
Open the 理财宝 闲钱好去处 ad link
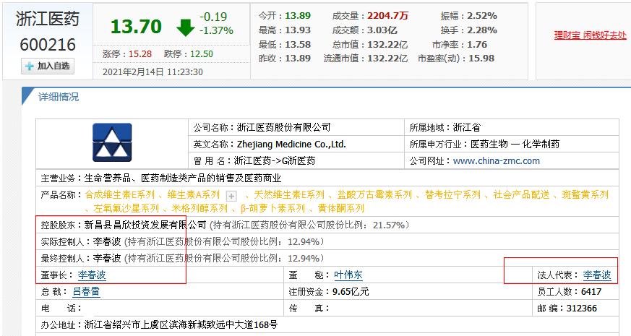point(590,35)
